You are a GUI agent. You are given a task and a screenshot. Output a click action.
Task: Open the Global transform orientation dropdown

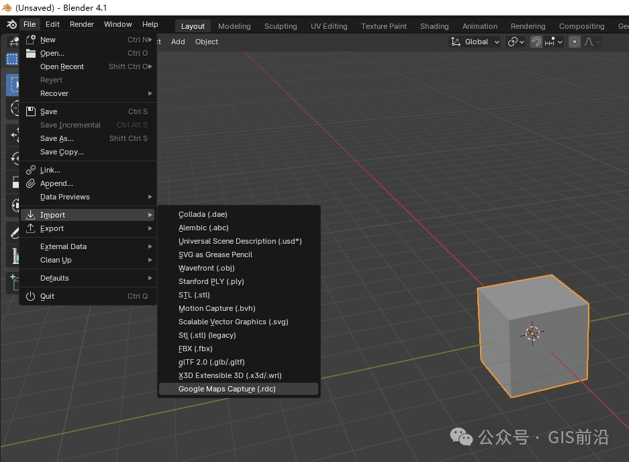coord(475,42)
